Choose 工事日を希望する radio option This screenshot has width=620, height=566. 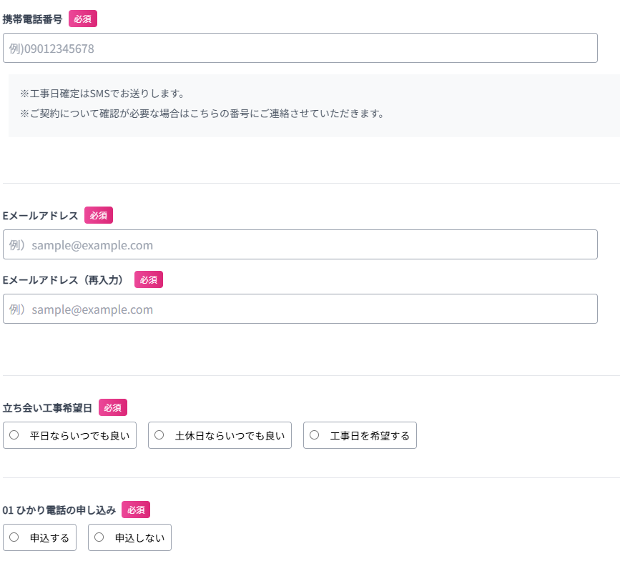360,435
